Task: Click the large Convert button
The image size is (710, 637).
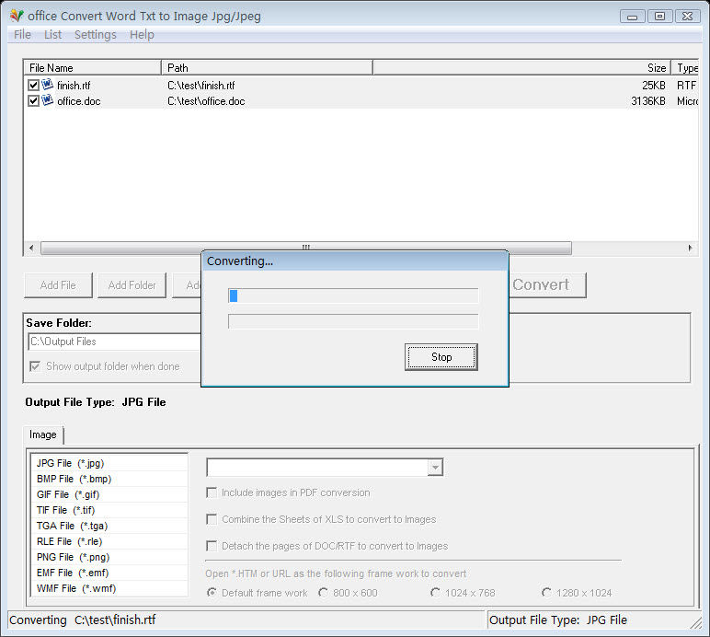Action: [x=547, y=285]
